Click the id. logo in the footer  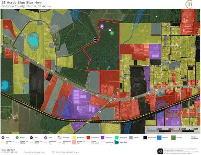(x=160, y=151)
